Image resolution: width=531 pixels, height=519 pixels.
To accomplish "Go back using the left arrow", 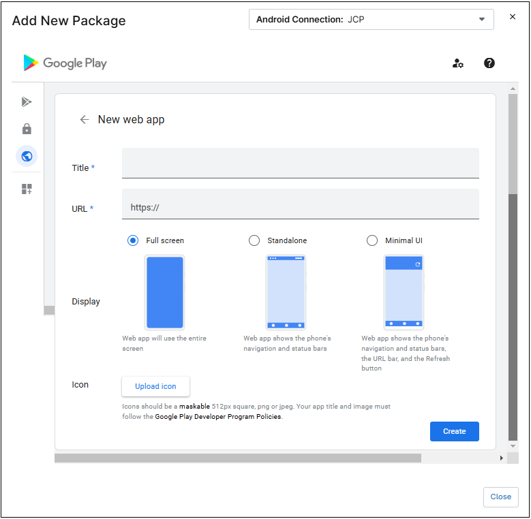I will (85, 120).
